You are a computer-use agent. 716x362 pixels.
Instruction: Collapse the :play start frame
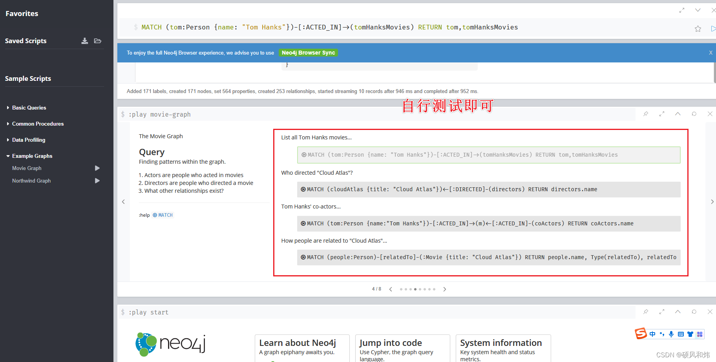click(x=678, y=312)
